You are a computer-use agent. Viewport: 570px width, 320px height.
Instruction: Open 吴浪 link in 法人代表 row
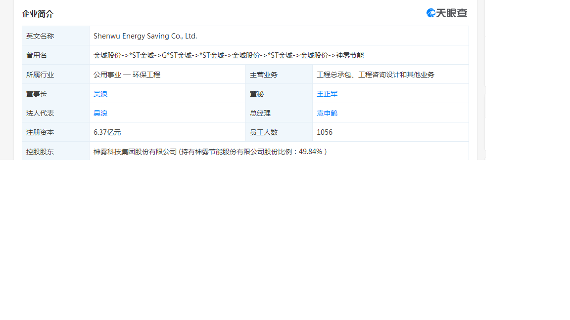[100, 113]
